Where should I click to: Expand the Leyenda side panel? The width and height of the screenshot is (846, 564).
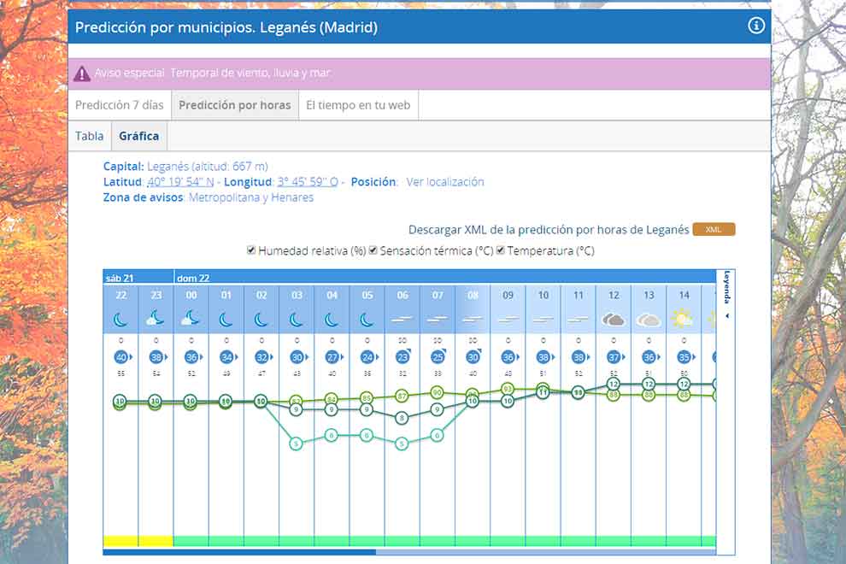point(726,293)
